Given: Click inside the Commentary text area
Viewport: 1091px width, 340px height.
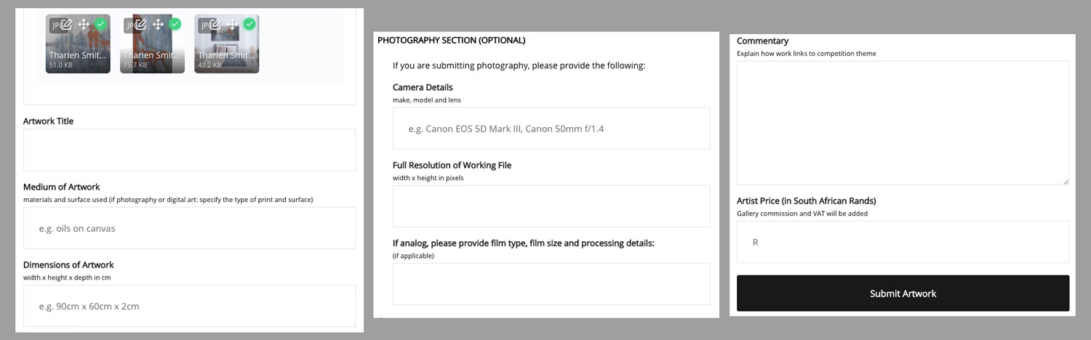Looking at the screenshot, I should (903, 123).
